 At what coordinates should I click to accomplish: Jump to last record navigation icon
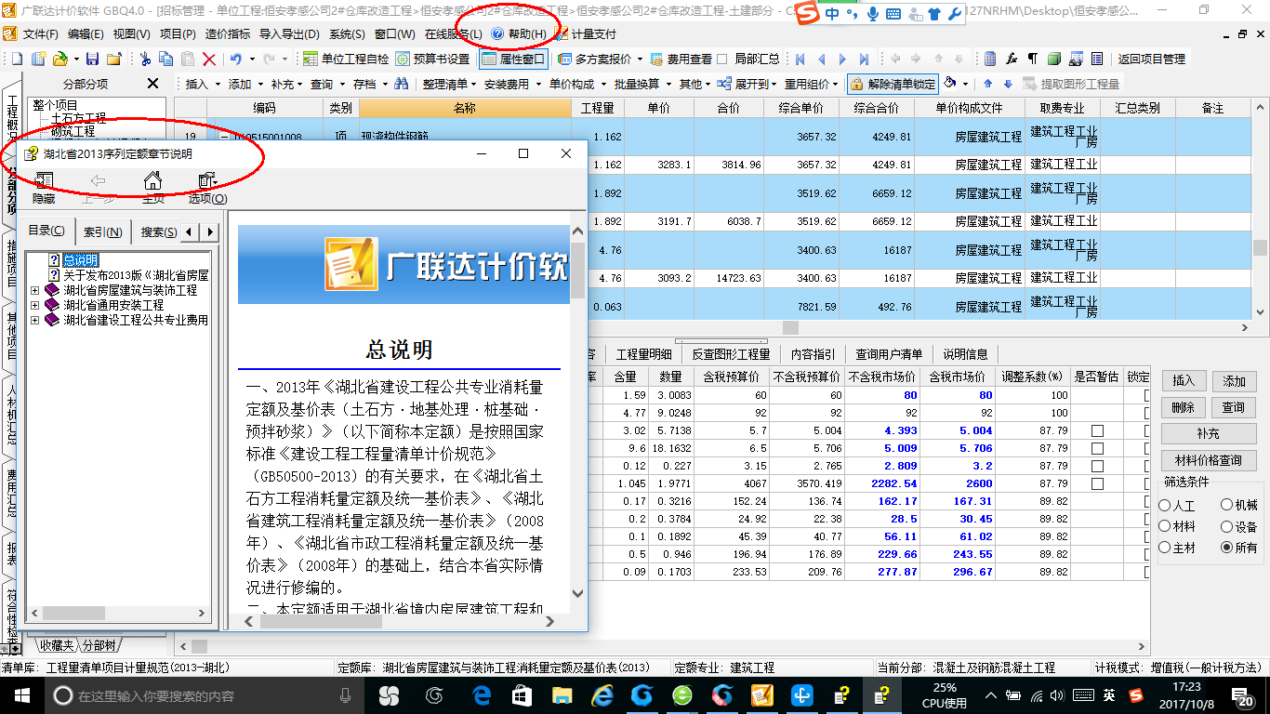click(864, 59)
